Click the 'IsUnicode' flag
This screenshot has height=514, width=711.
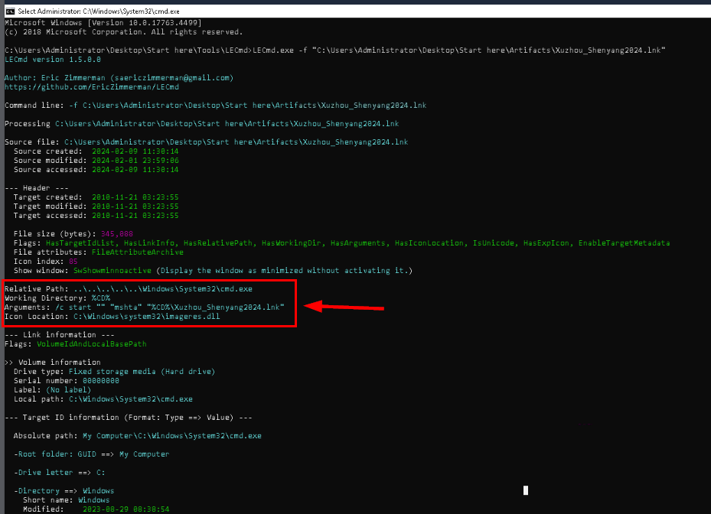click(495, 243)
